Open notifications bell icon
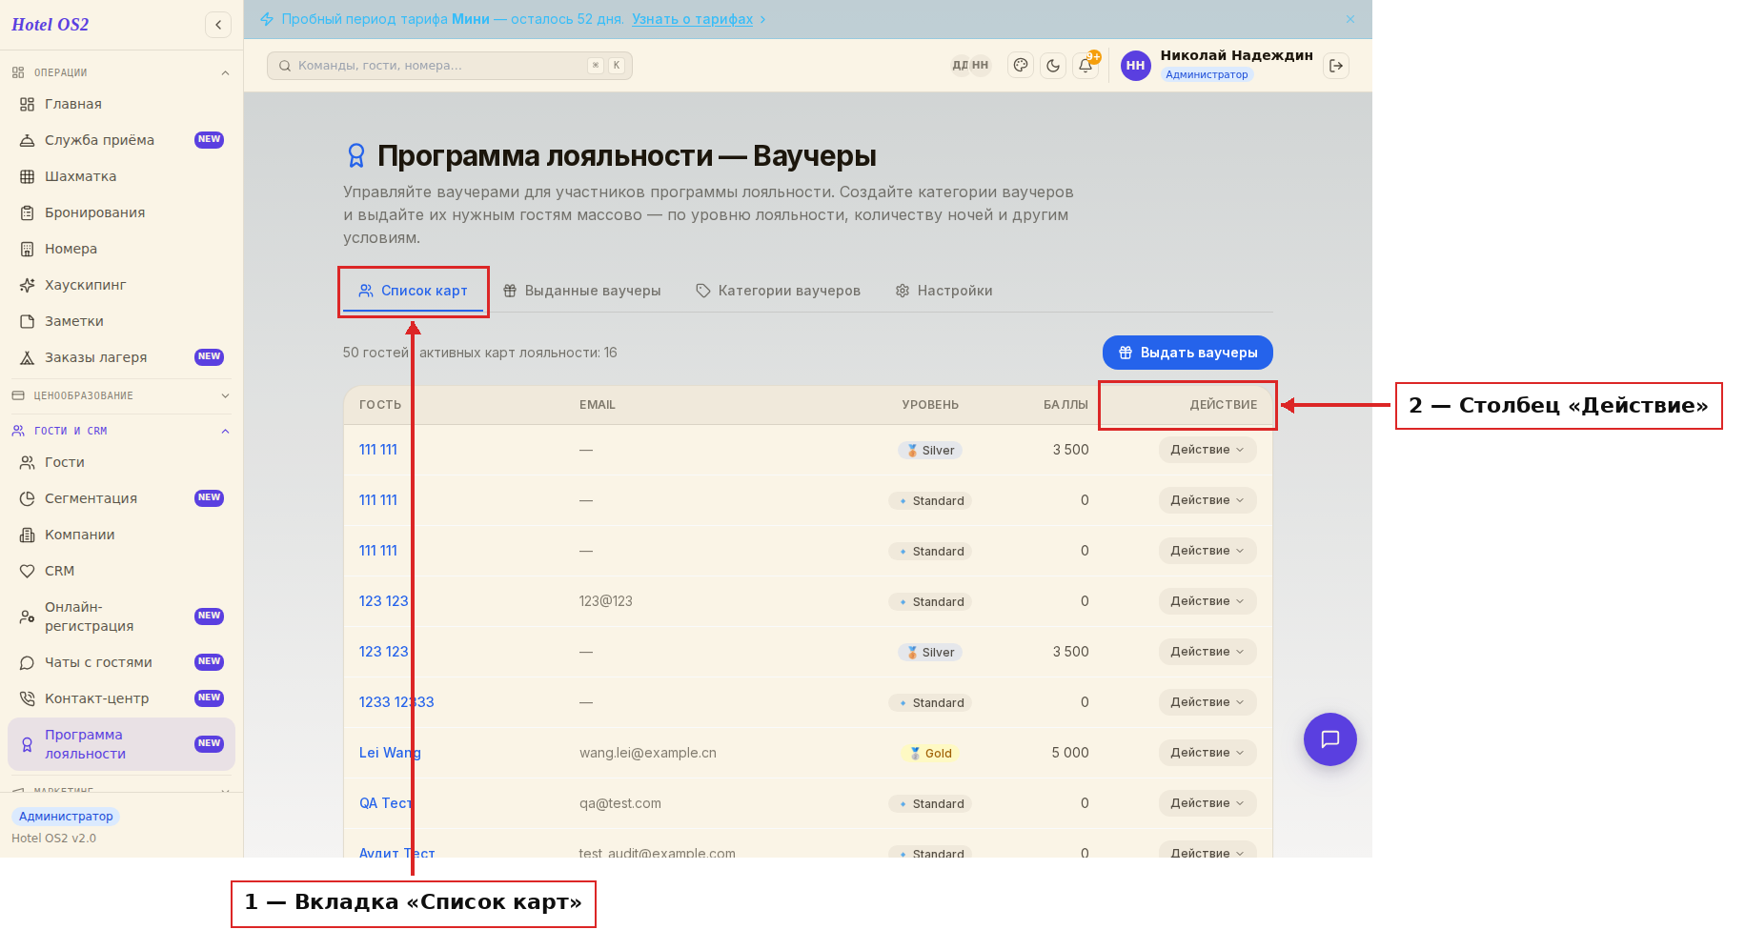The image size is (1745, 950). pos(1086,66)
